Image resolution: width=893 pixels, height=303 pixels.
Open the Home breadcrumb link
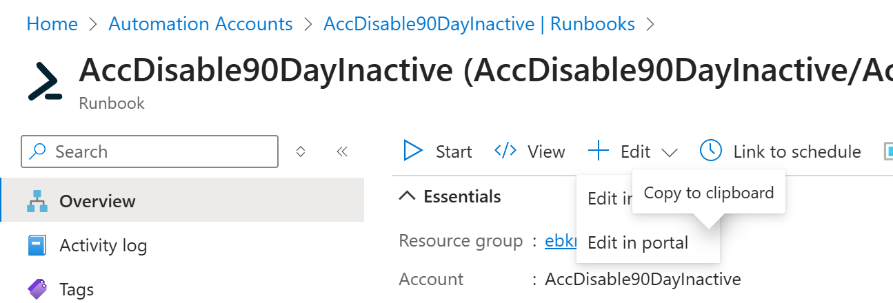(52, 24)
